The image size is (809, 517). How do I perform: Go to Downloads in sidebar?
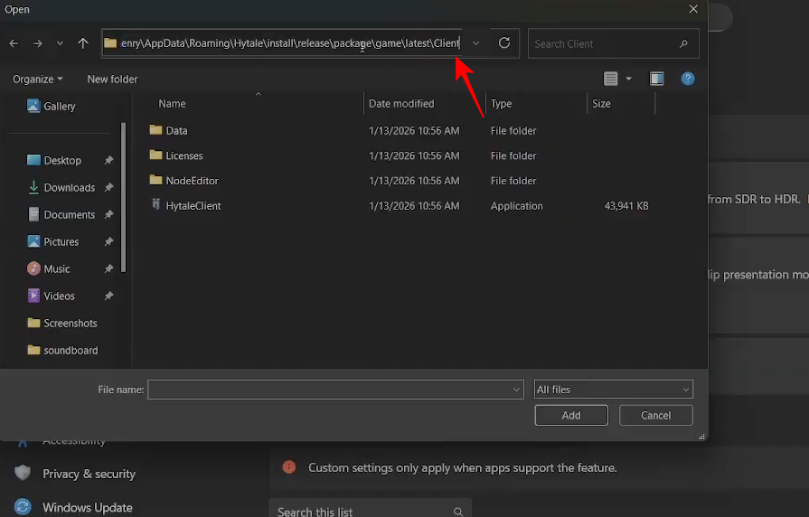pos(69,188)
